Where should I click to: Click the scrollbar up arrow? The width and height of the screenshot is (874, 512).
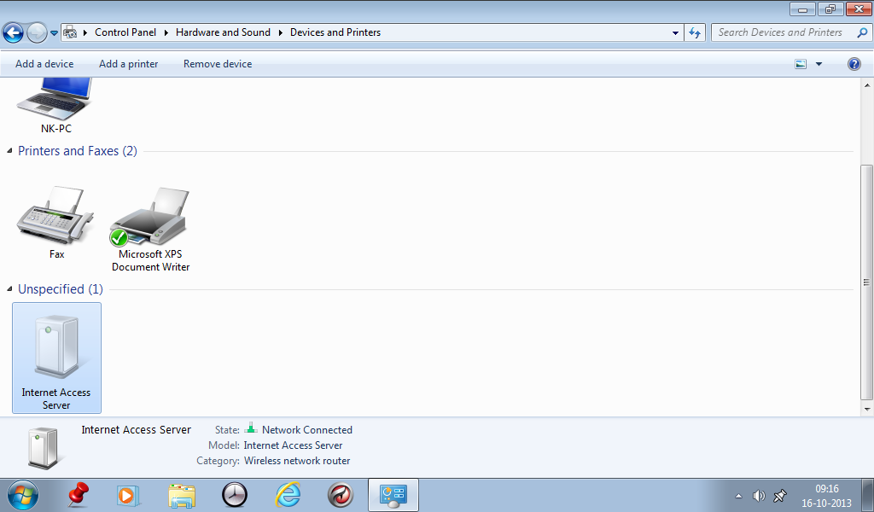(867, 85)
